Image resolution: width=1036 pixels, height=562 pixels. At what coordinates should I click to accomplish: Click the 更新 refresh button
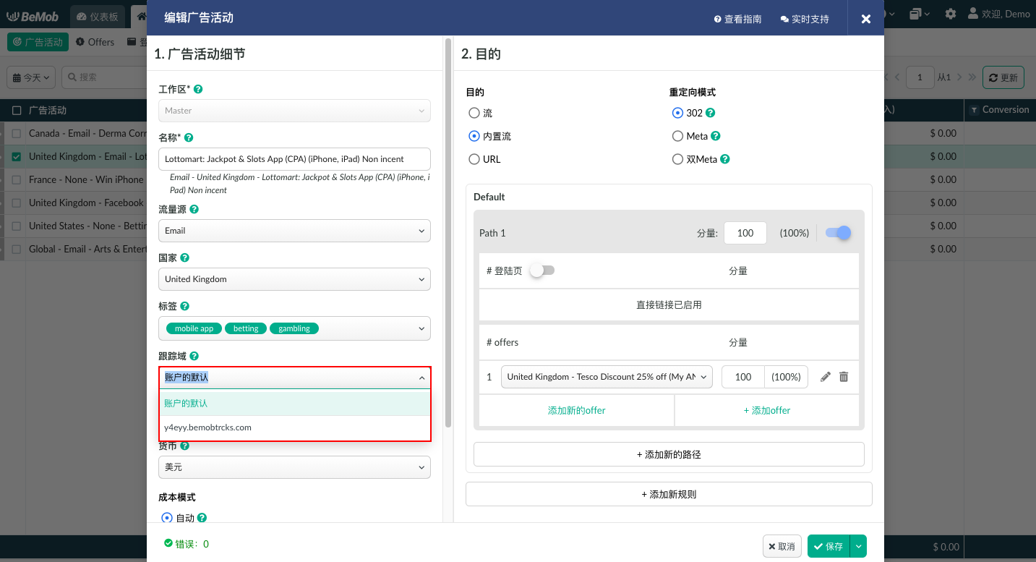1003,77
